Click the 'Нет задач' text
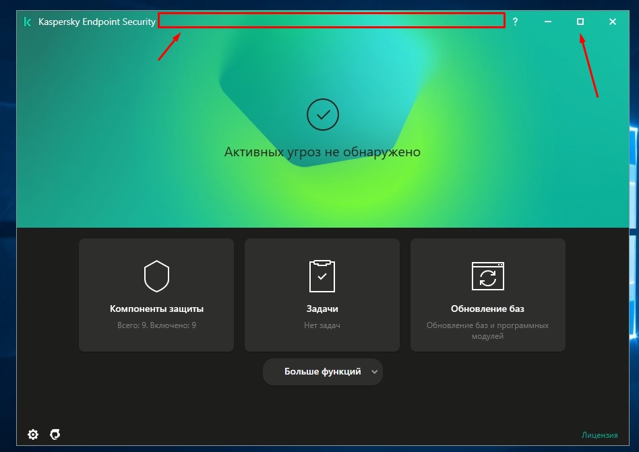The width and height of the screenshot is (639, 452). [322, 325]
